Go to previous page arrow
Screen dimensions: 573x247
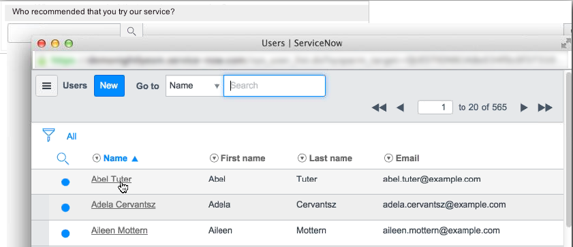pos(400,108)
